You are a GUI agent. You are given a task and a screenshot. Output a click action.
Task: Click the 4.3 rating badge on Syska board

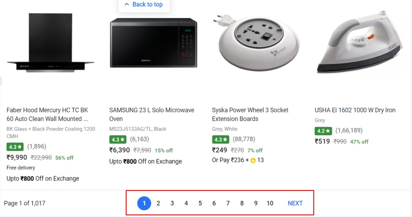221,140
